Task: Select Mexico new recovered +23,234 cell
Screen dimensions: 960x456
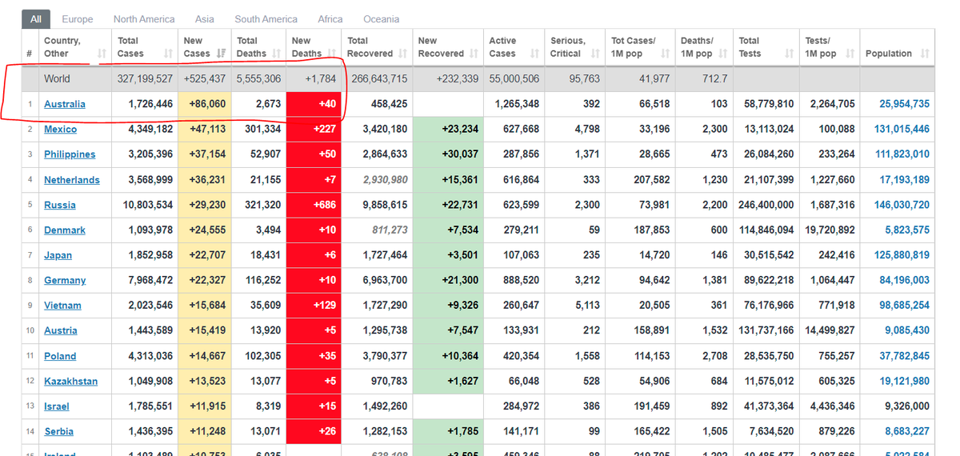Action: click(446, 129)
